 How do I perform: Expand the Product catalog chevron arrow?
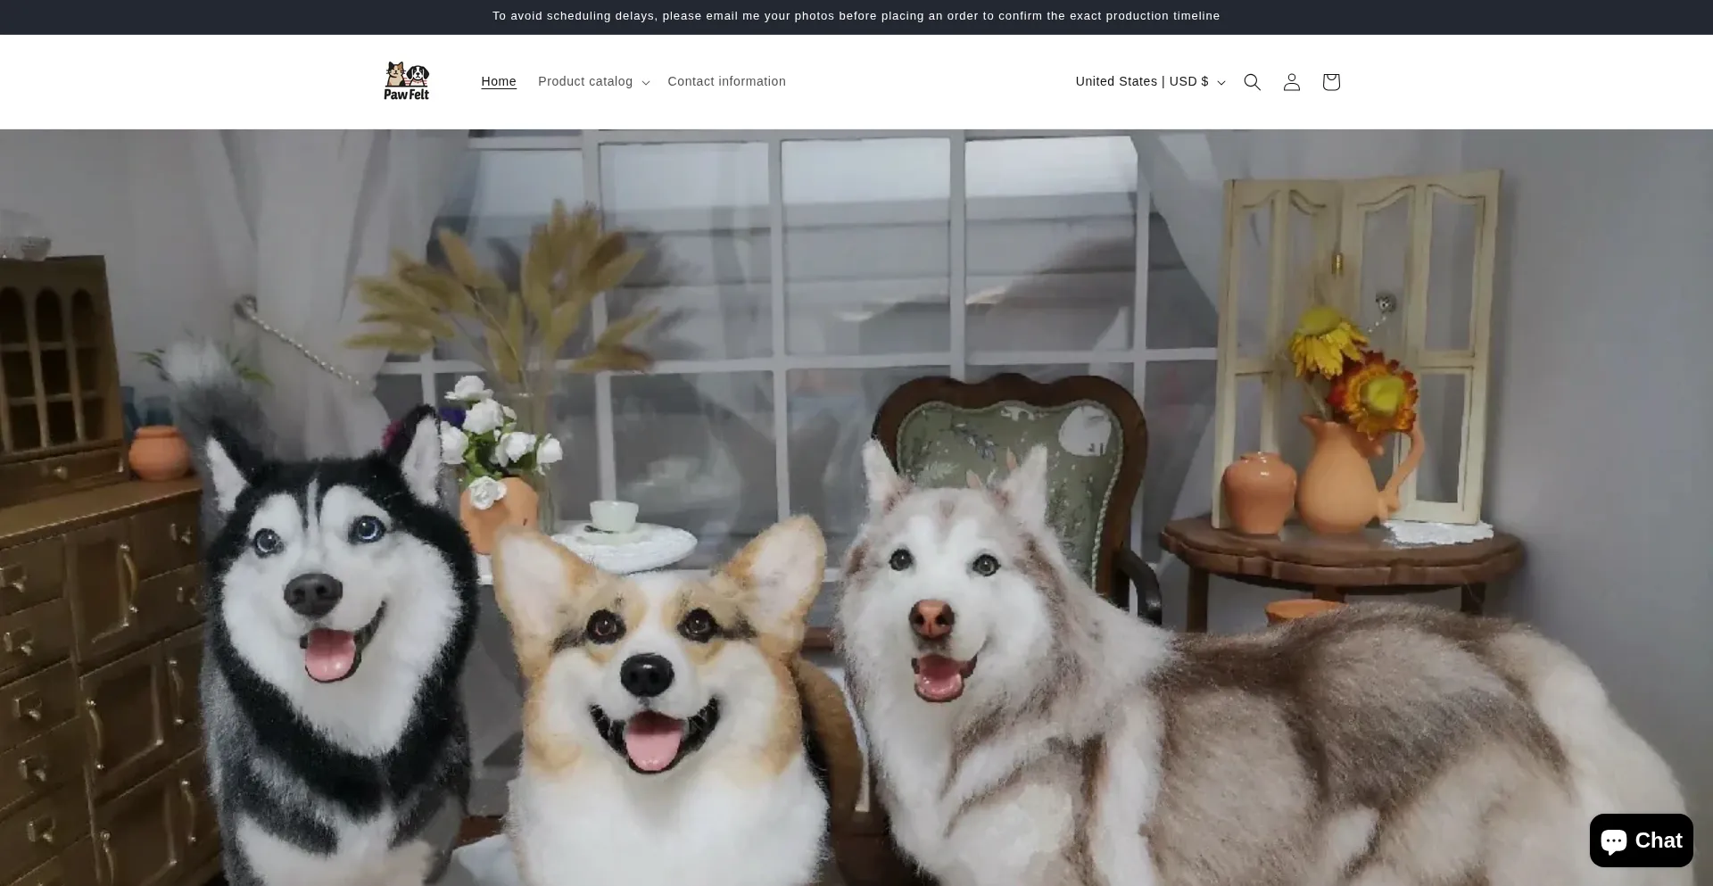click(x=646, y=83)
